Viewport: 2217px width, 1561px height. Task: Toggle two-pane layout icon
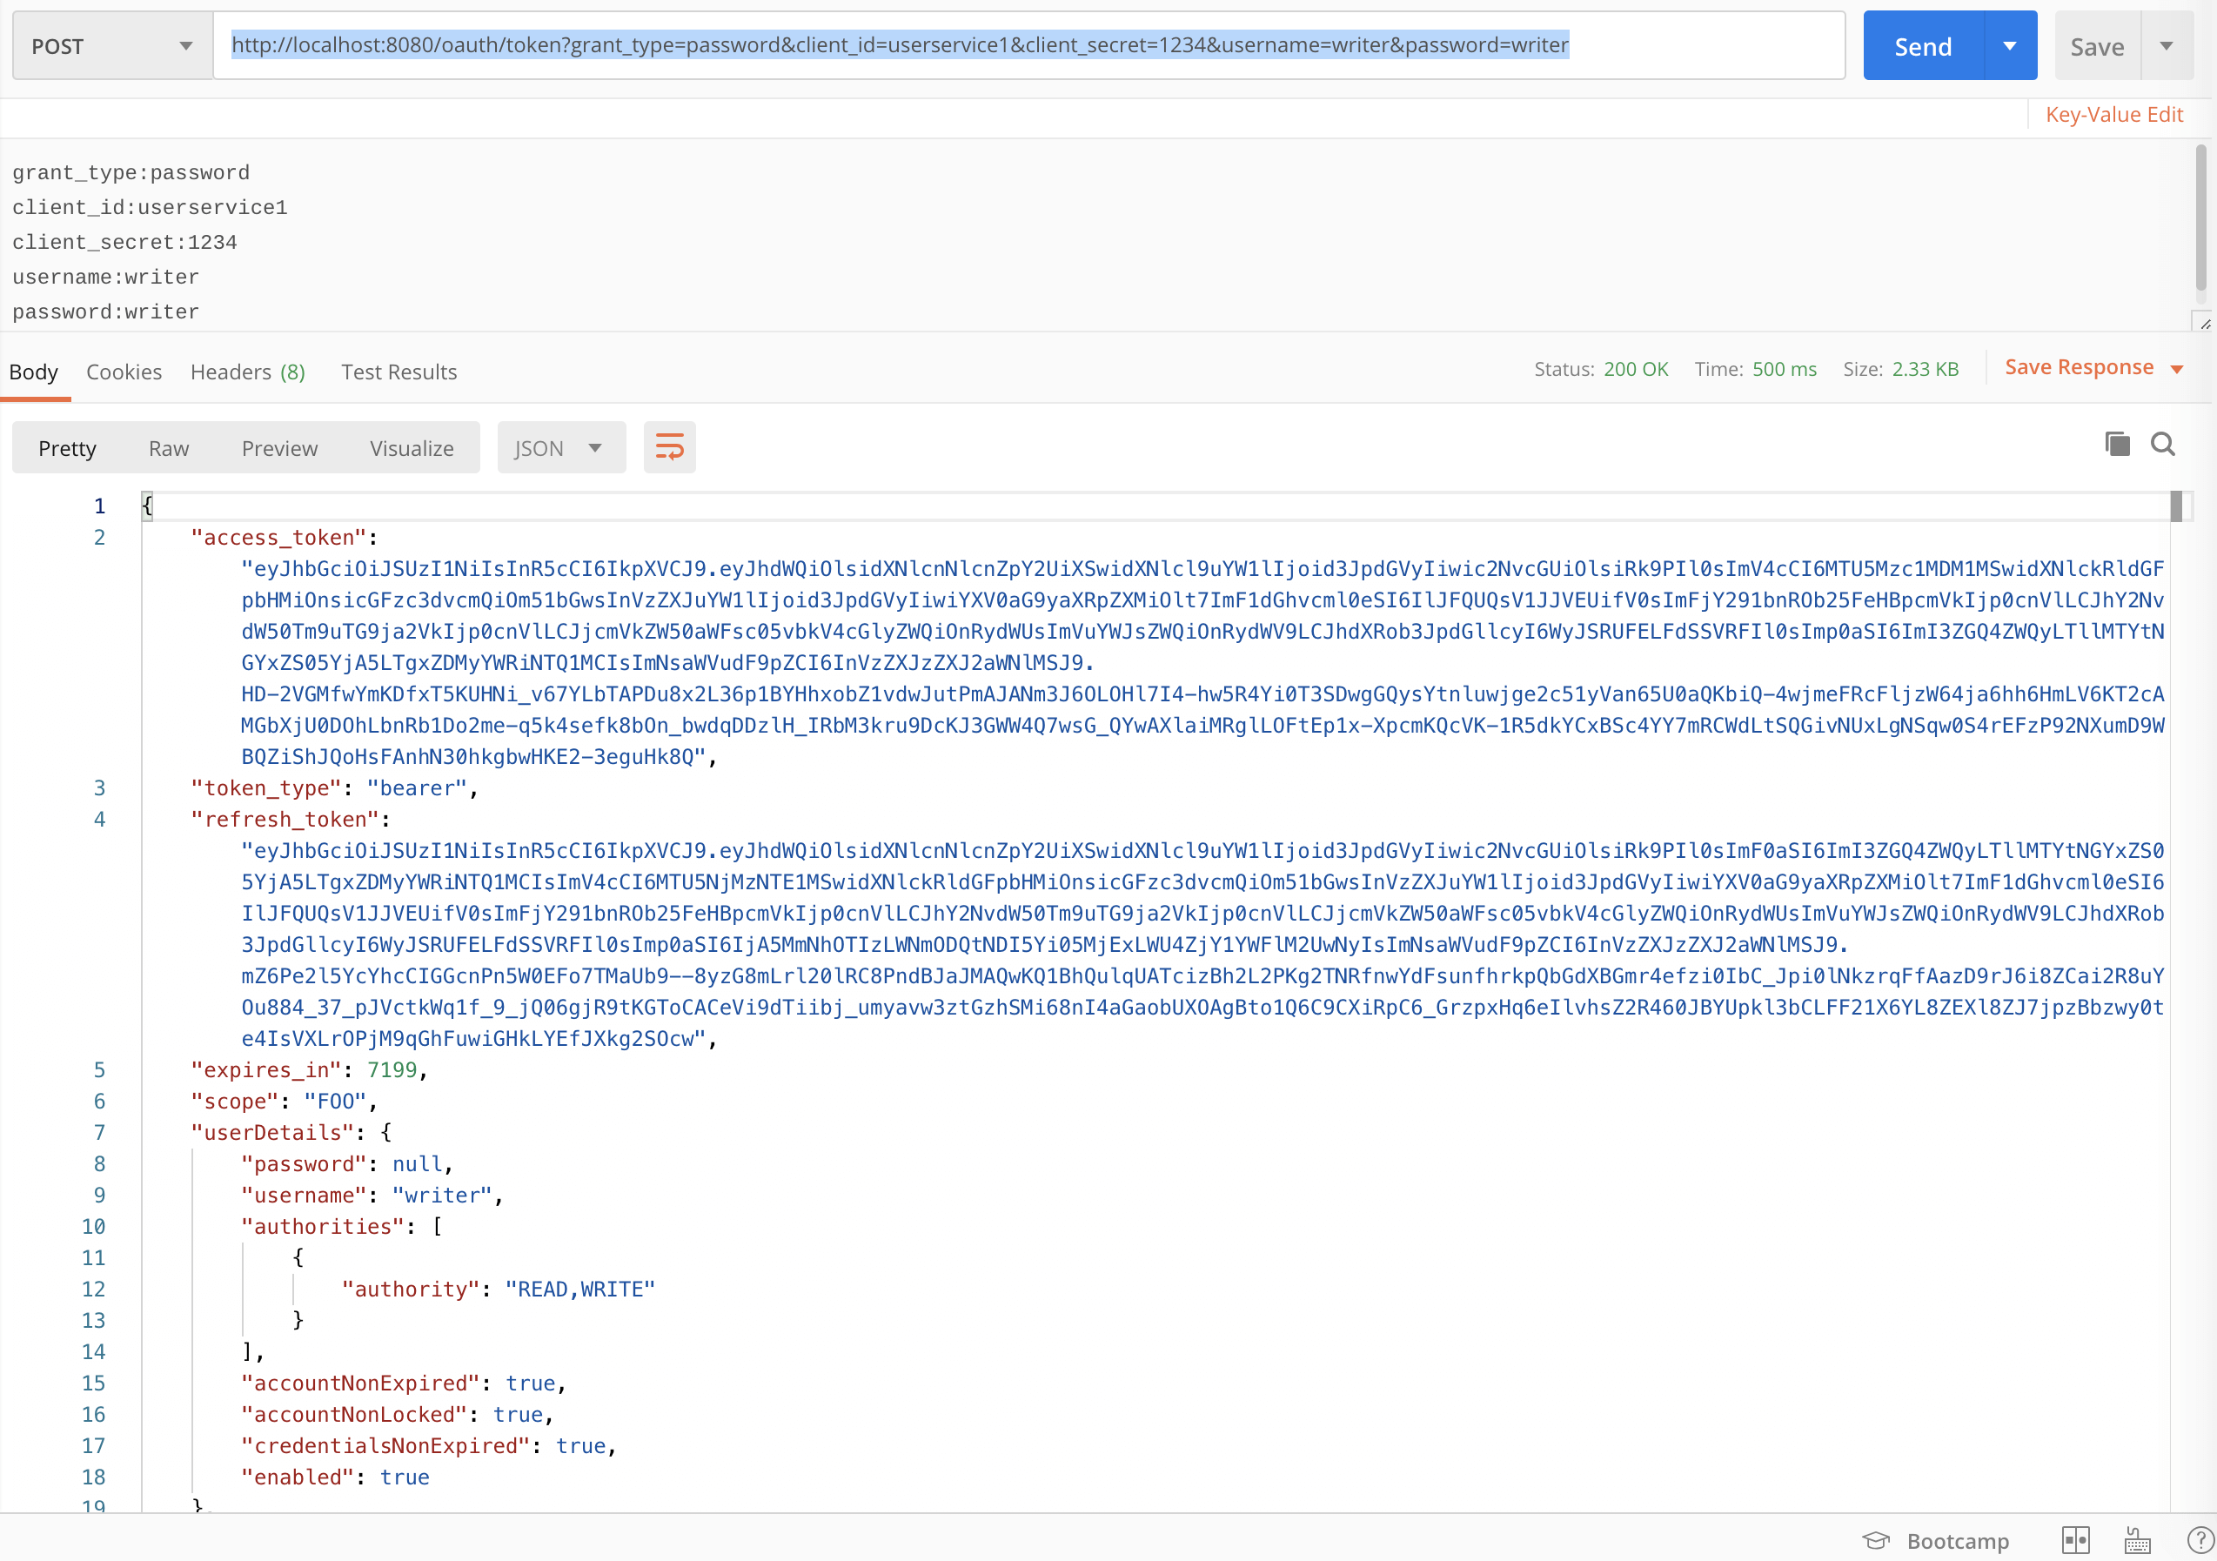2075,1540
